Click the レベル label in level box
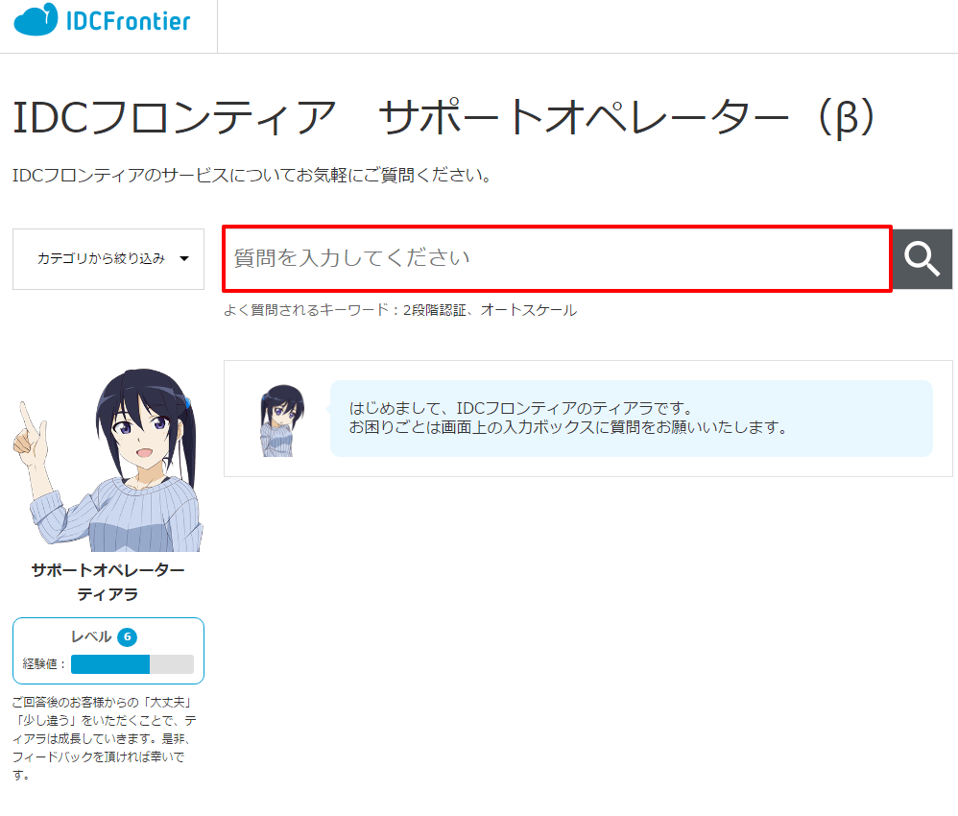This screenshot has height=816, width=958. 91,637
